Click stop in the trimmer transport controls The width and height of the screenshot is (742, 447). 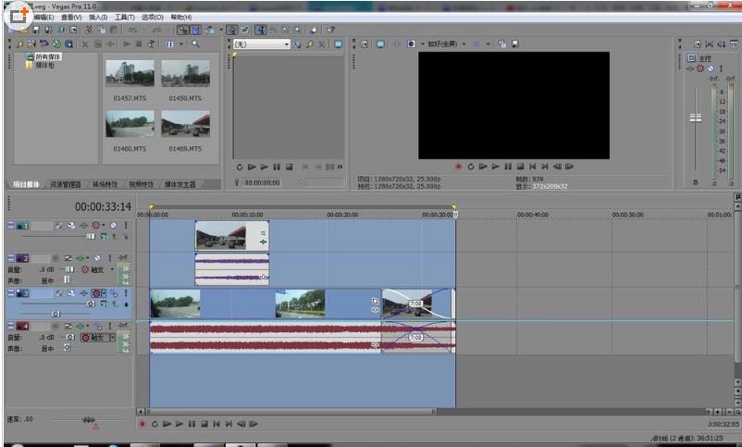(289, 167)
